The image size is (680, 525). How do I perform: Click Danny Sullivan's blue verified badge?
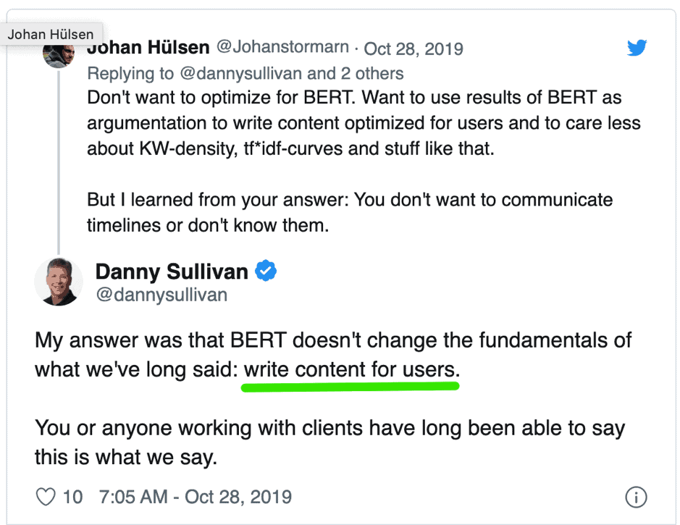266,272
